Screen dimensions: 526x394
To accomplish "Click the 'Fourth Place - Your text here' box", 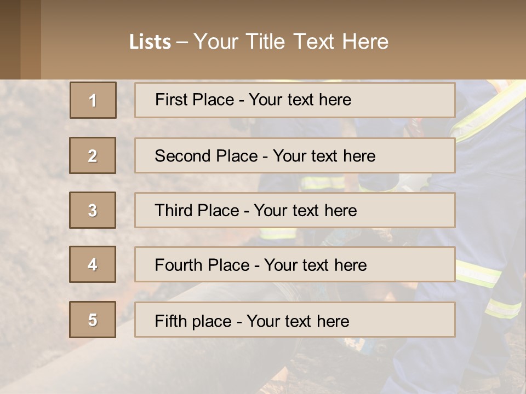I will [x=295, y=265].
